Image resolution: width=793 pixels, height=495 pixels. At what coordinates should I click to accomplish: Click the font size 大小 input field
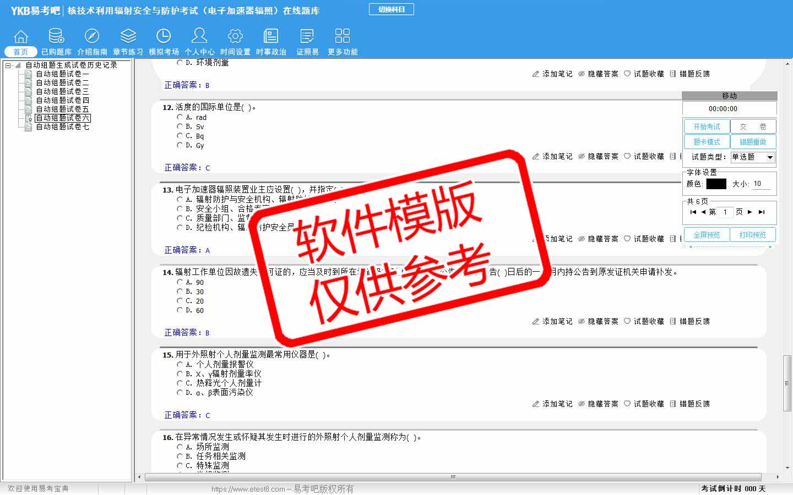761,184
